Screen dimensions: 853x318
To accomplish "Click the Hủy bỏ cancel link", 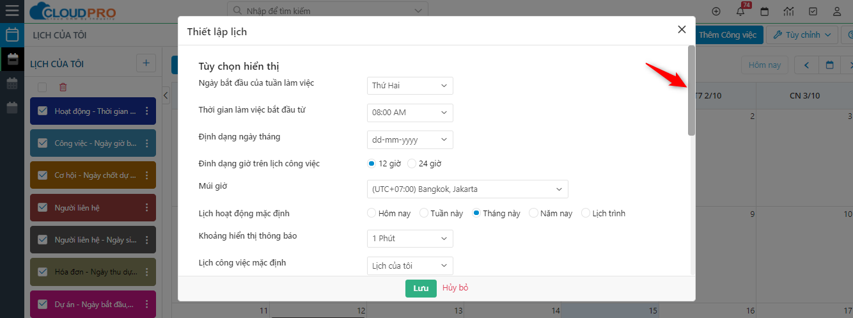I will 455,288.
